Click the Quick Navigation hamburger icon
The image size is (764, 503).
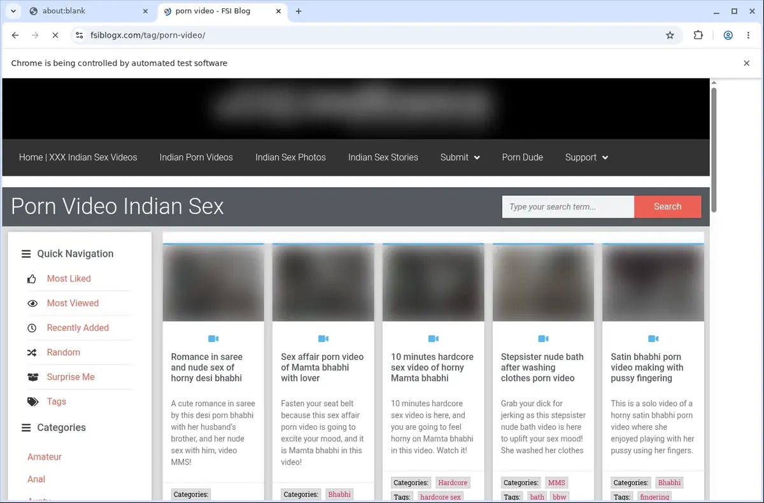26,254
